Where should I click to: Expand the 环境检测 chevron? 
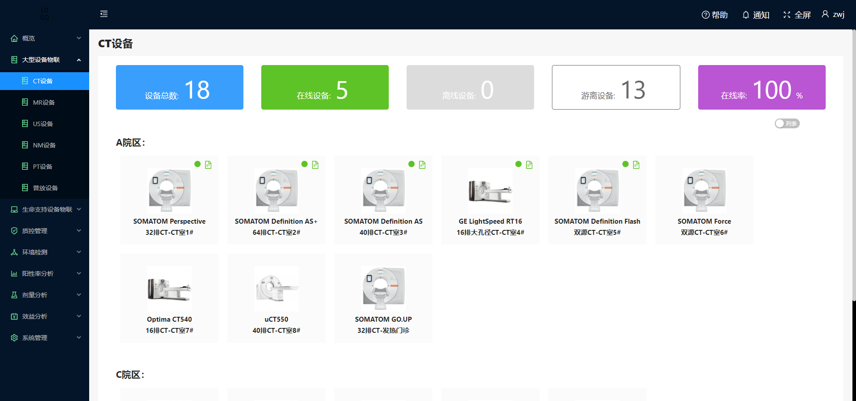coord(79,252)
